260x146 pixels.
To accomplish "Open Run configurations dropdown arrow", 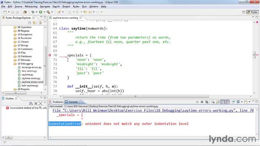I will pyautogui.click(x=44, y=12).
